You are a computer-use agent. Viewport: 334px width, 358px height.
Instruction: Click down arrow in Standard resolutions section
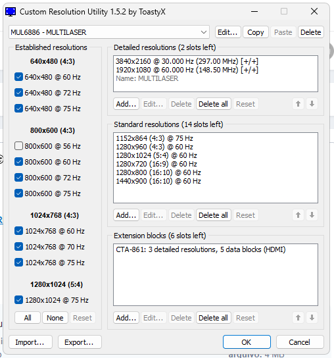coord(312,215)
